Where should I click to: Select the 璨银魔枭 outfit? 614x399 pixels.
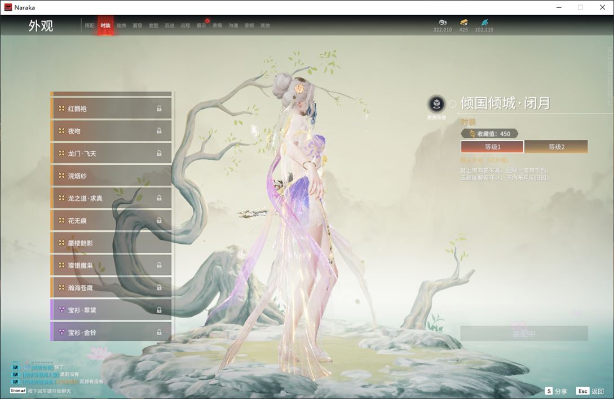(x=111, y=265)
